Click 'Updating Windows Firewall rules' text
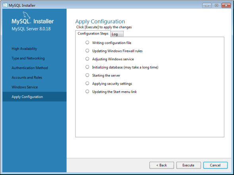234x175 pixels. point(117,51)
